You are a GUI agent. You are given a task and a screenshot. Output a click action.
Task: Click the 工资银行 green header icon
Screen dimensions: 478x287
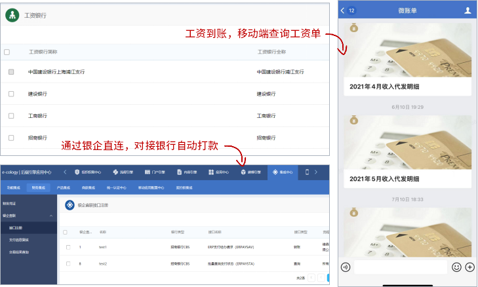(x=11, y=15)
